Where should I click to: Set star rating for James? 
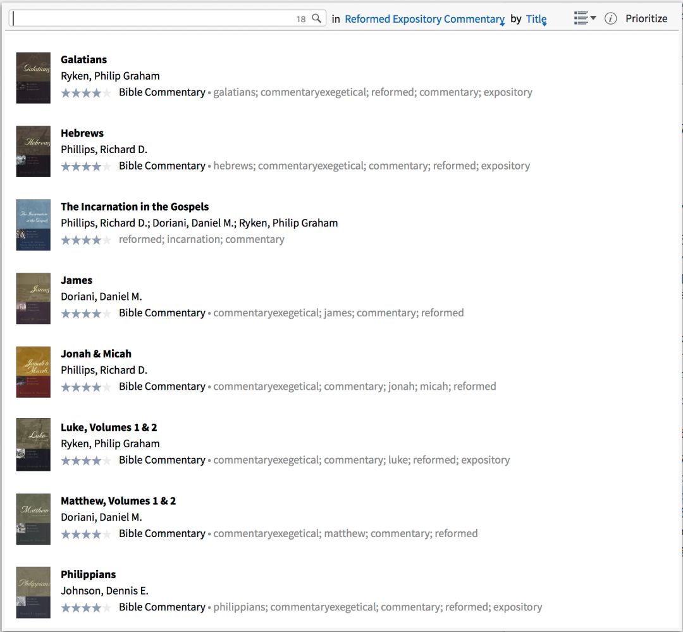pyautogui.click(x=86, y=313)
